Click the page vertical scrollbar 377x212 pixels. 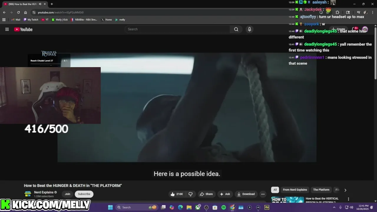376,53
